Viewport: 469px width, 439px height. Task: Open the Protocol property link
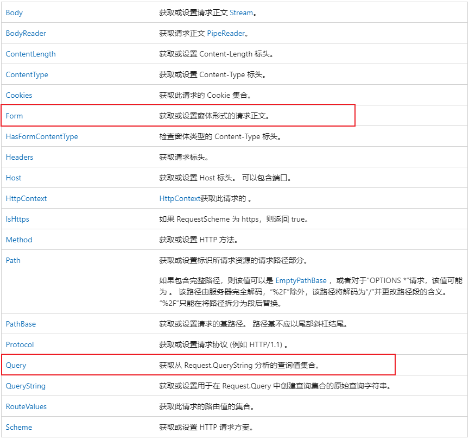coord(20,344)
